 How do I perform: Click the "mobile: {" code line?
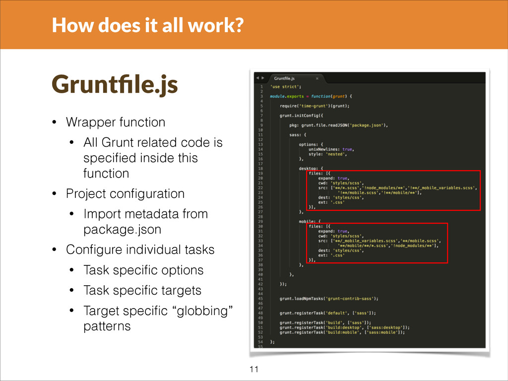tap(310, 221)
